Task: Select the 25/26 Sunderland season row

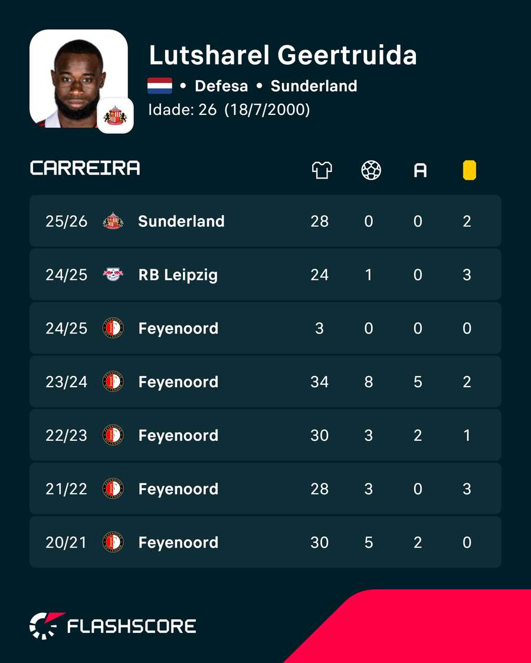Action: pos(265,221)
